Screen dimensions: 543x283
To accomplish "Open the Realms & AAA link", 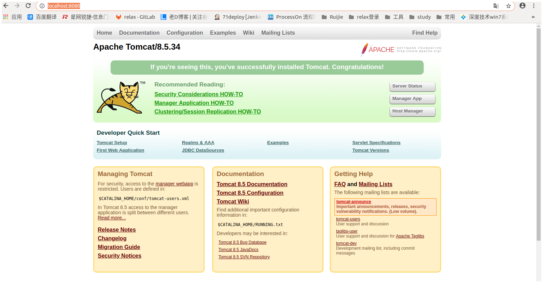I will [x=198, y=143].
